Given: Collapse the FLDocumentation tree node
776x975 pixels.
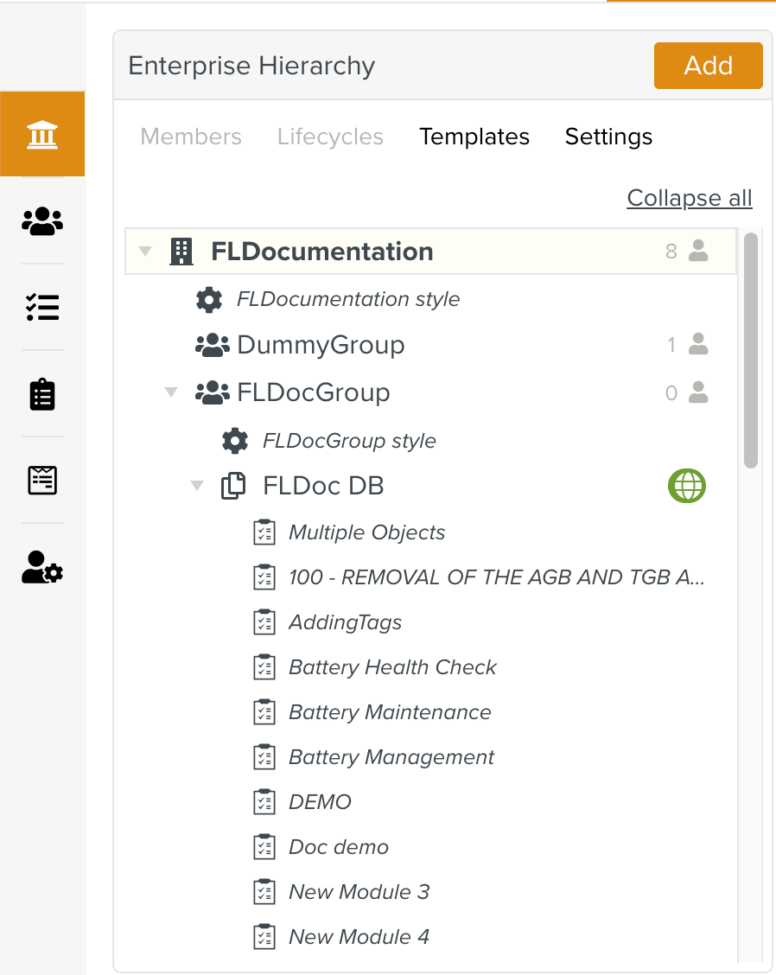Looking at the screenshot, I should pyautogui.click(x=146, y=252).
